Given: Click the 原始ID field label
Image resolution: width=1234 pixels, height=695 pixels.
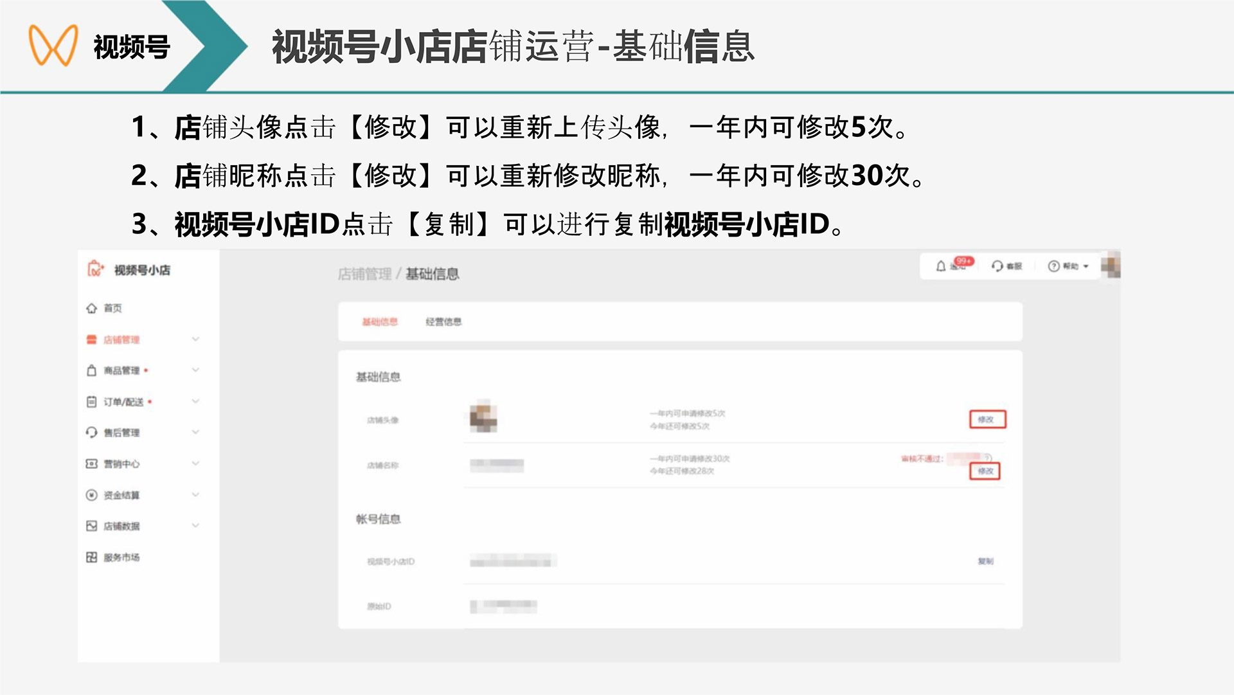Looking at the screenshot, I should [379, 606].
